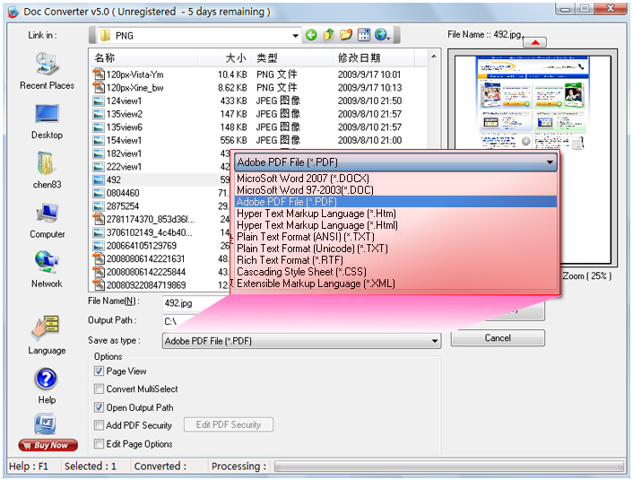Enable Convert MultiSelect option
This screenshot has height=480, width=633.
pos(100,389)
